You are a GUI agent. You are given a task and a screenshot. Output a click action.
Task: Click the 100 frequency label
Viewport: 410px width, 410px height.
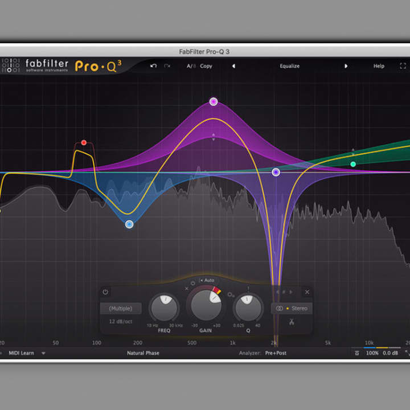coord(96,343)
